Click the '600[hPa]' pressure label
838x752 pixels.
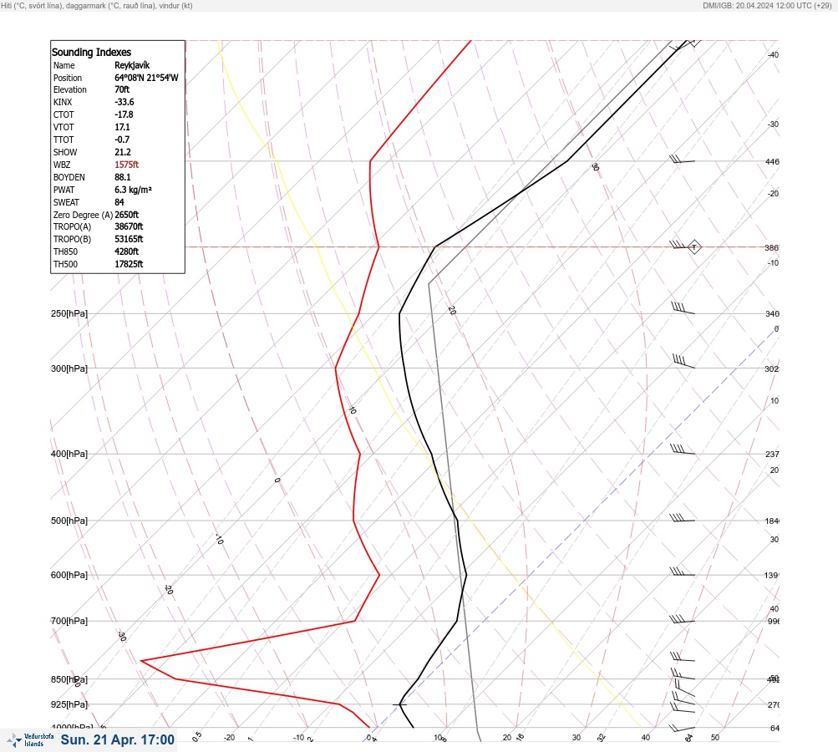69,575
